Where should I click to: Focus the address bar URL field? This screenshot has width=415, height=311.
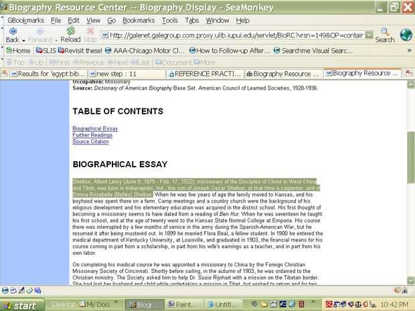pyautogui.click(x=232, y=35)
